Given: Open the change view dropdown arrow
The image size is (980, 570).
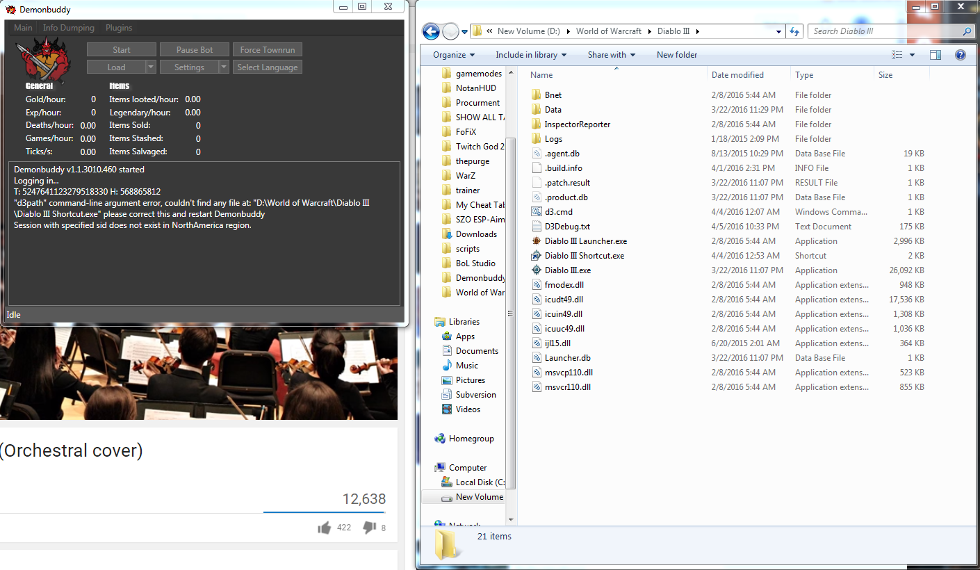Looking at the screenshot, I should [912, 55].
